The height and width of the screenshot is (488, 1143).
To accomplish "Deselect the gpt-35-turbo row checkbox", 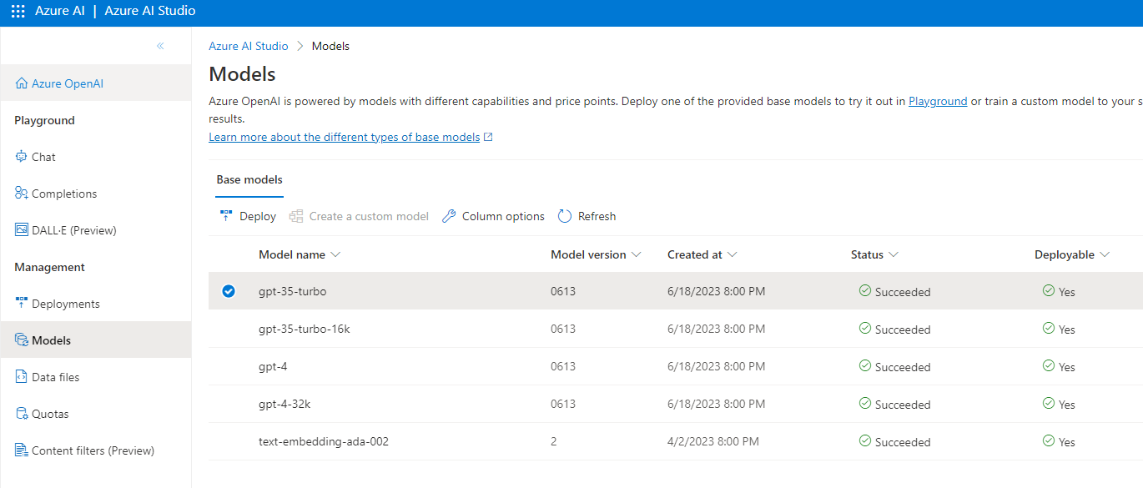I will tap(229, 291).
